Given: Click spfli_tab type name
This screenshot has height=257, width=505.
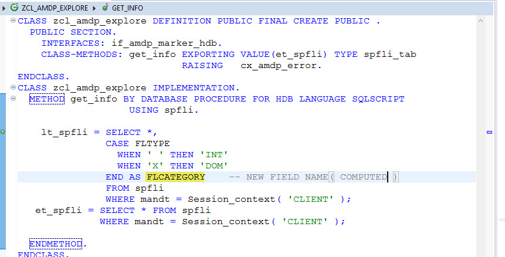Looking at the screenshot, I should (x=390, y=55).
